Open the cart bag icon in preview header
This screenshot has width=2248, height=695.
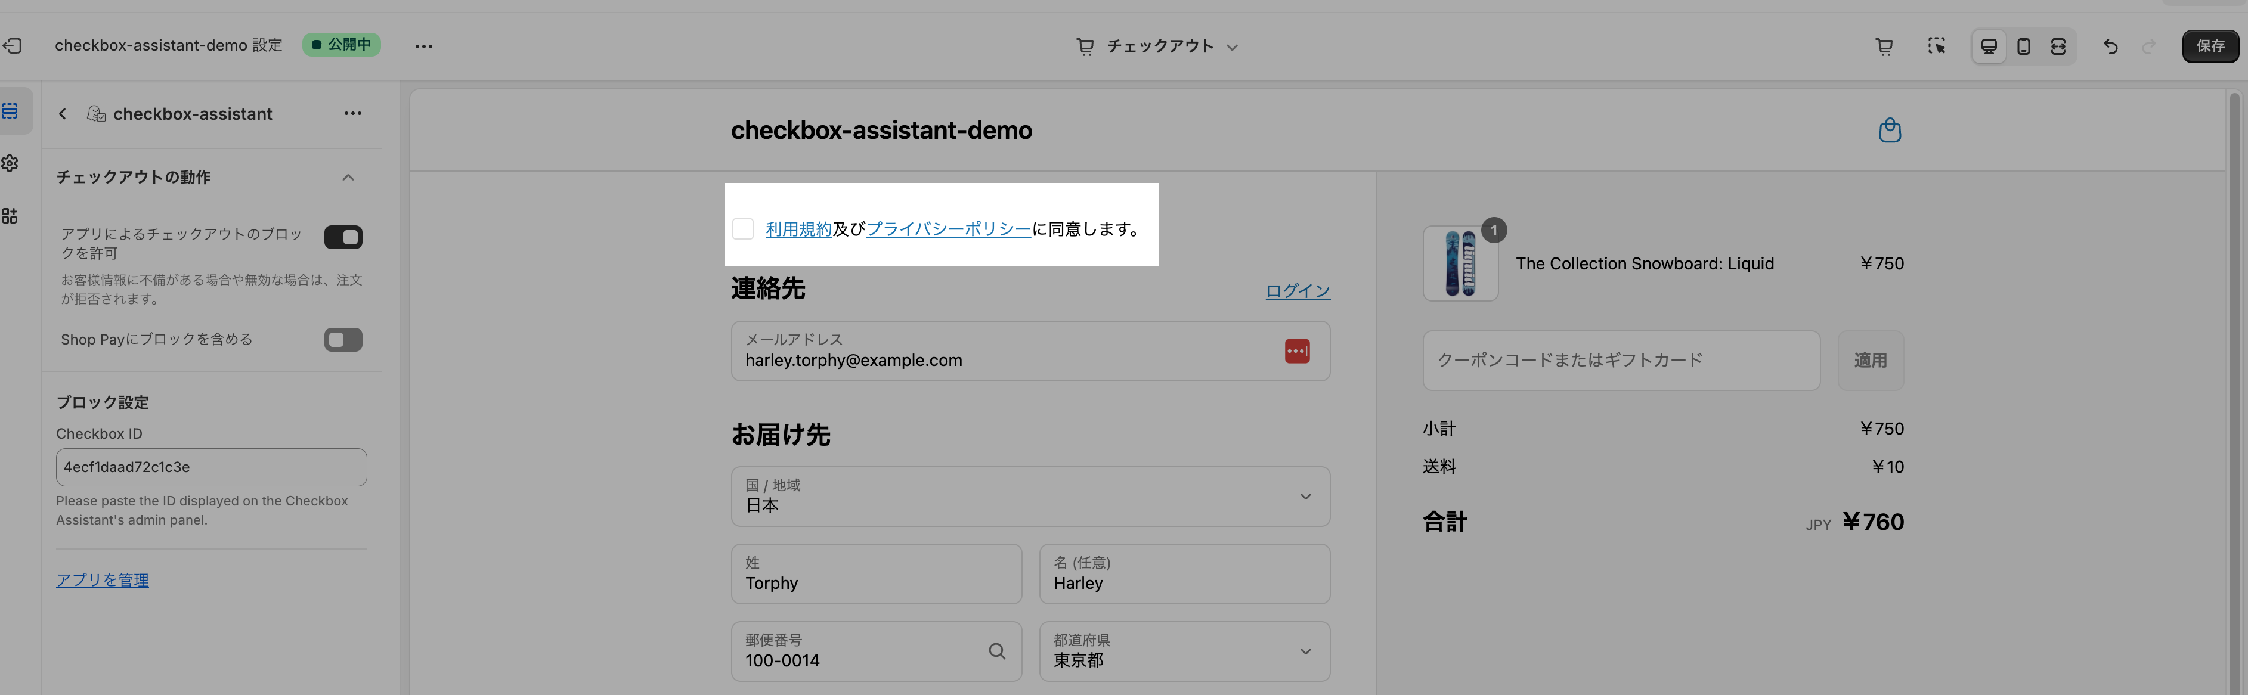1889,130
